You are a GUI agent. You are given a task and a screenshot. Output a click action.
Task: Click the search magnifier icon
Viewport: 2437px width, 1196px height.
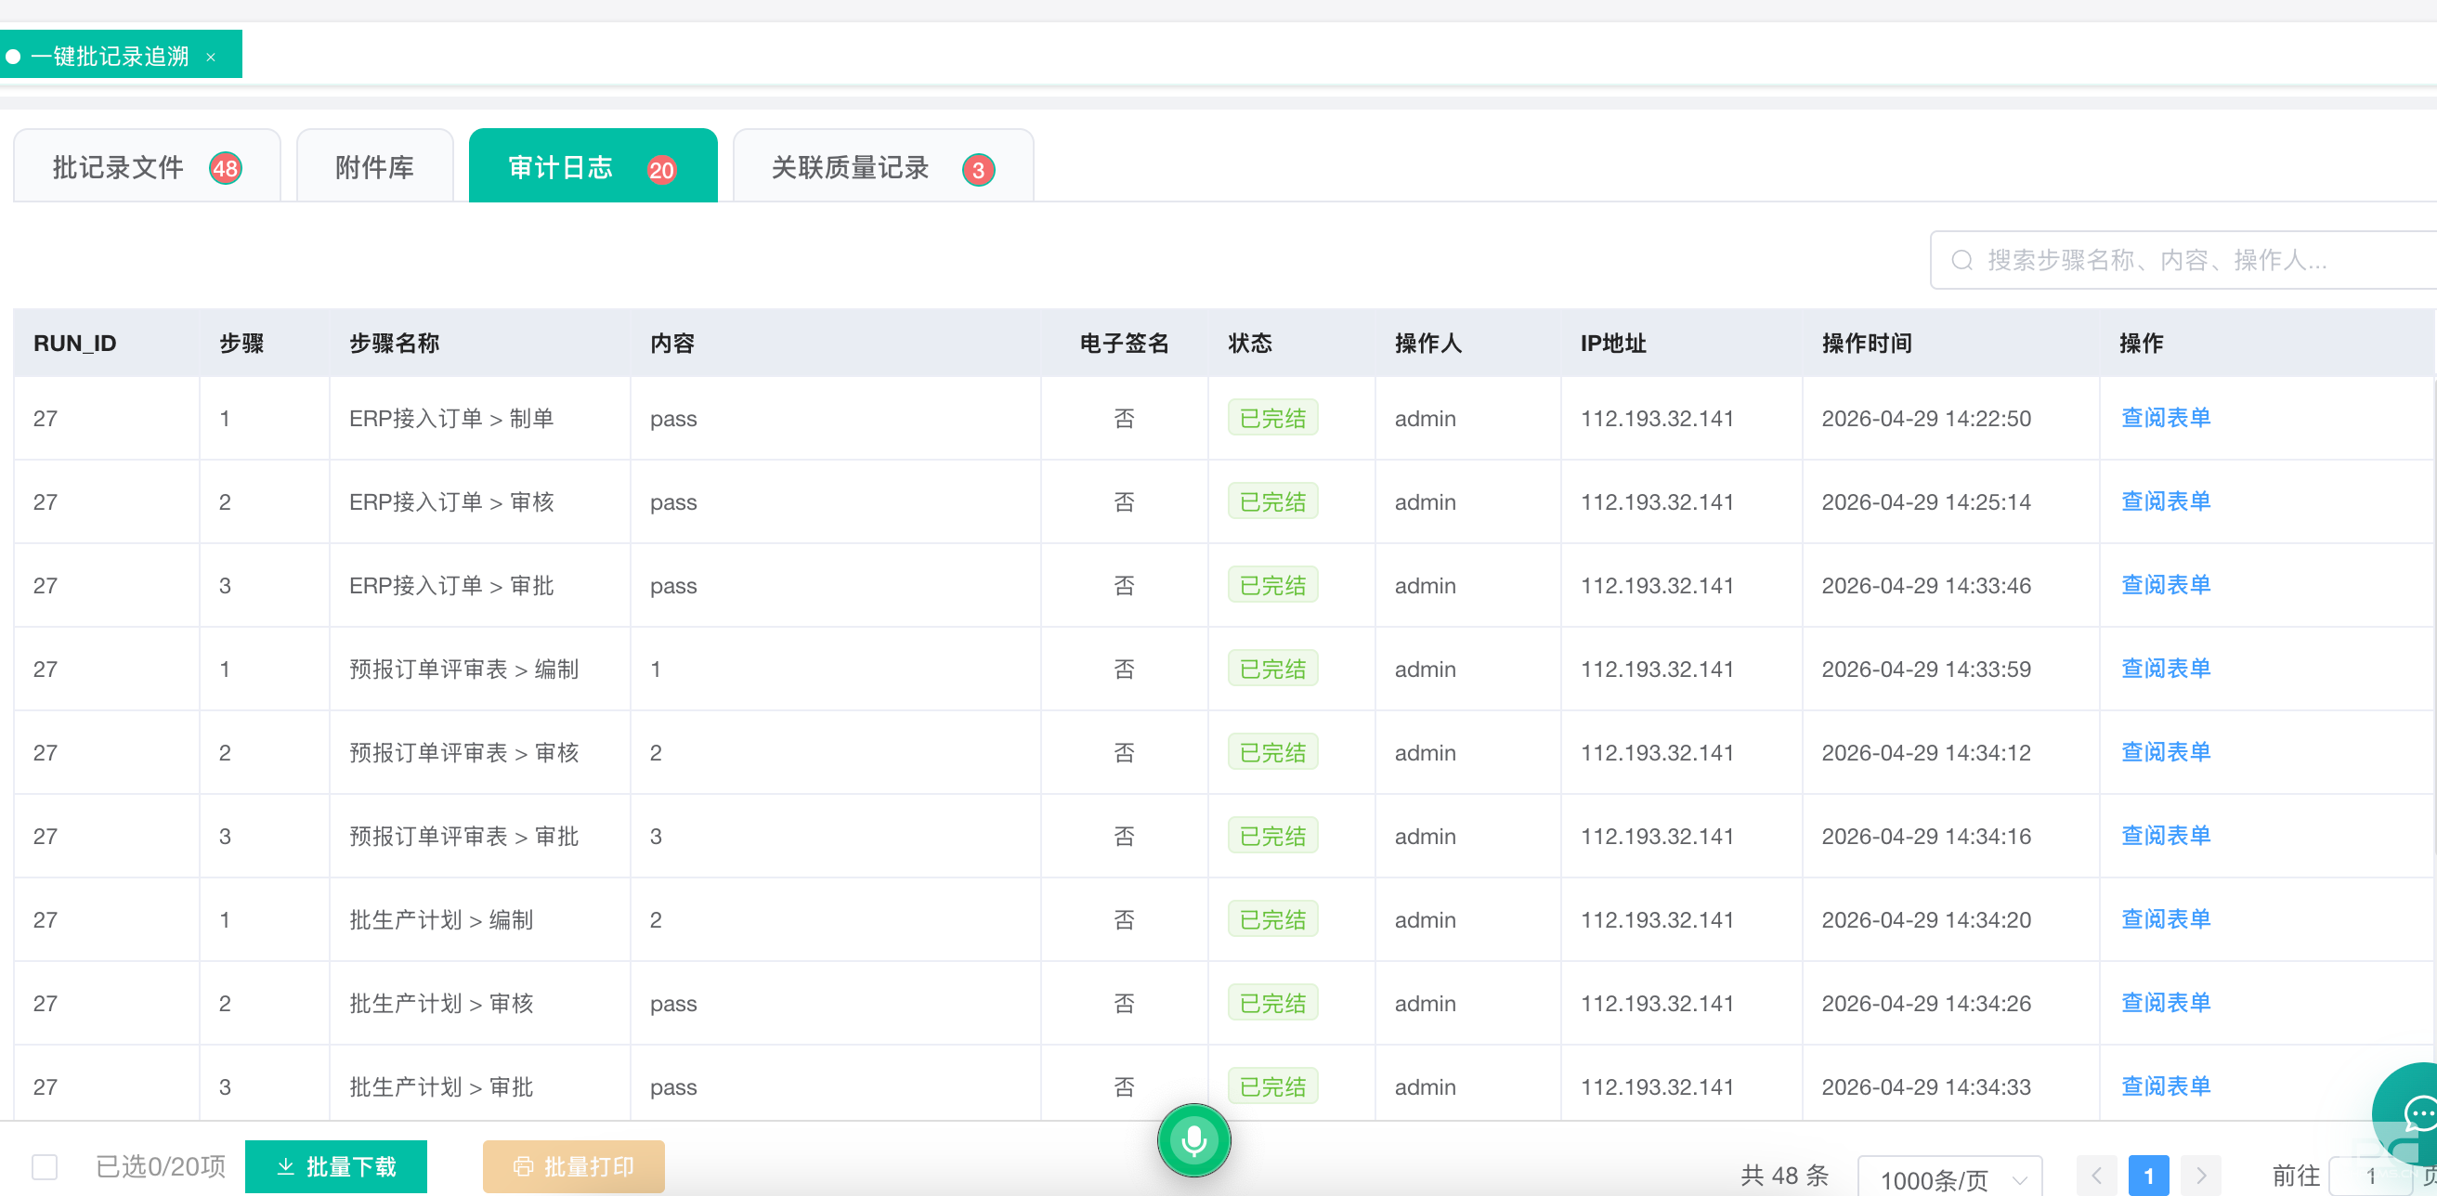1961,260
